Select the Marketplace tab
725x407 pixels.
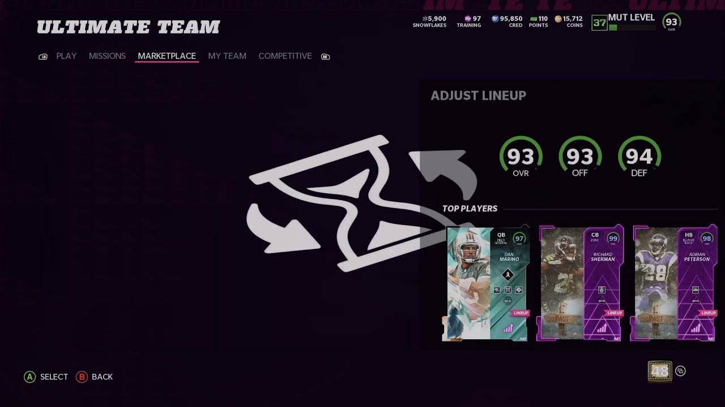point(167,56)
